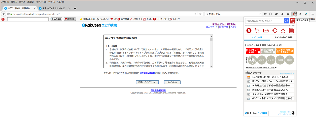Viewport: 316px width, 121px height.
Task: Click the 371ポイント item in Rakuten toolbar
Action: (x=103, y=19)
